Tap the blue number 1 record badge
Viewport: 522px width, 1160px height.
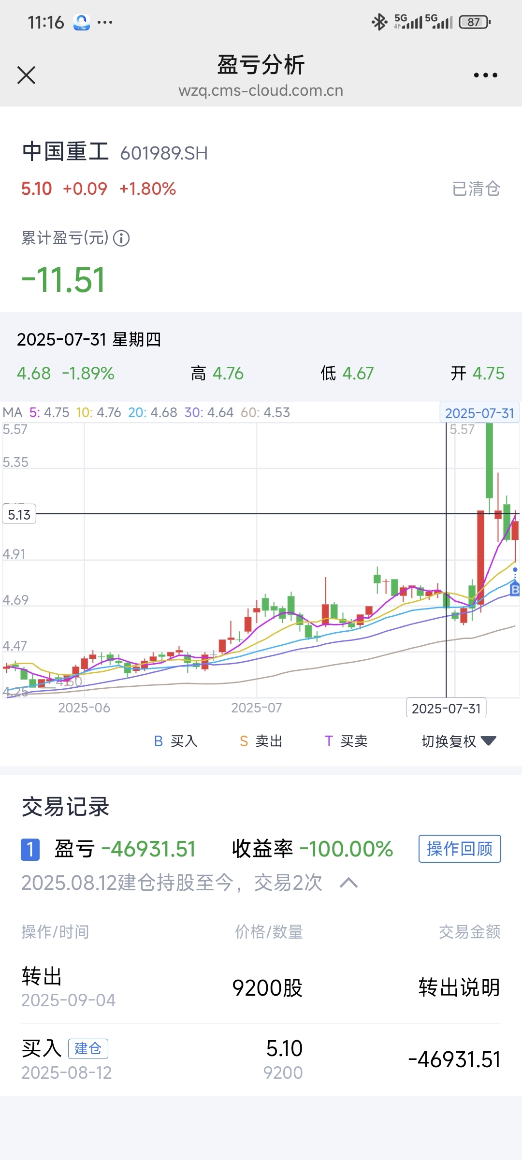[x=30, y=849]
